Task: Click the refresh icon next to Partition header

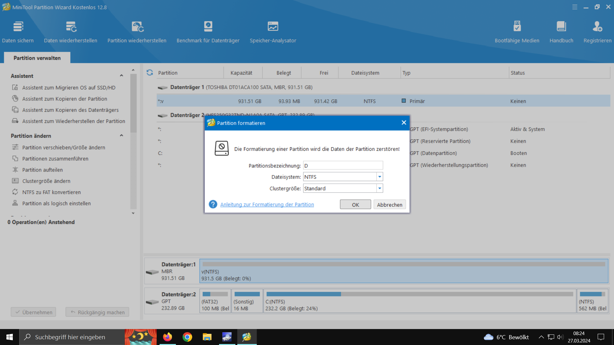Action: 150,73
